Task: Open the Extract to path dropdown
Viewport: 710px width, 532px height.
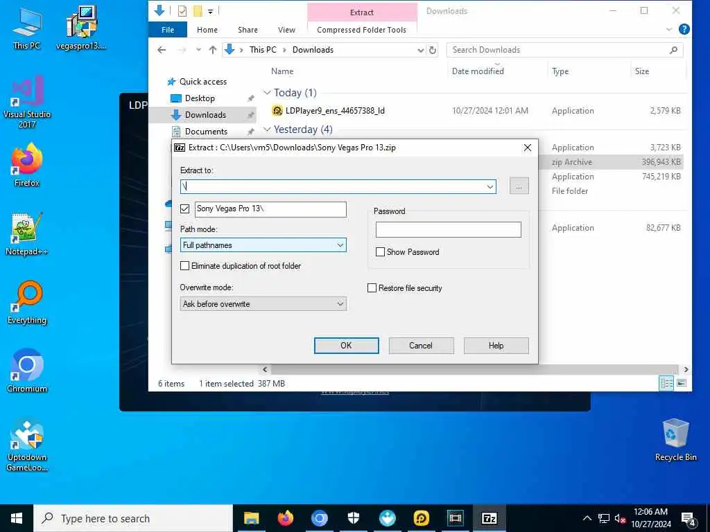Action: coord(490,187)
